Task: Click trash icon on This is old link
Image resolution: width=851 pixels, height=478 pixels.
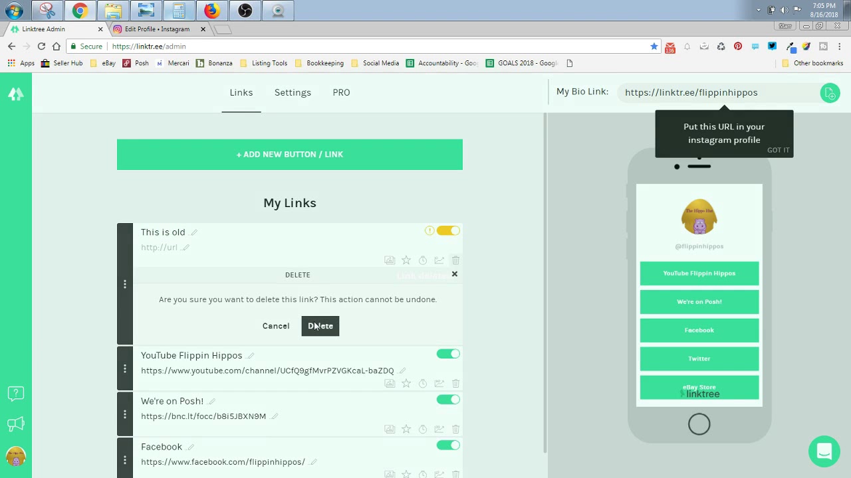Action: click(455, 260)
